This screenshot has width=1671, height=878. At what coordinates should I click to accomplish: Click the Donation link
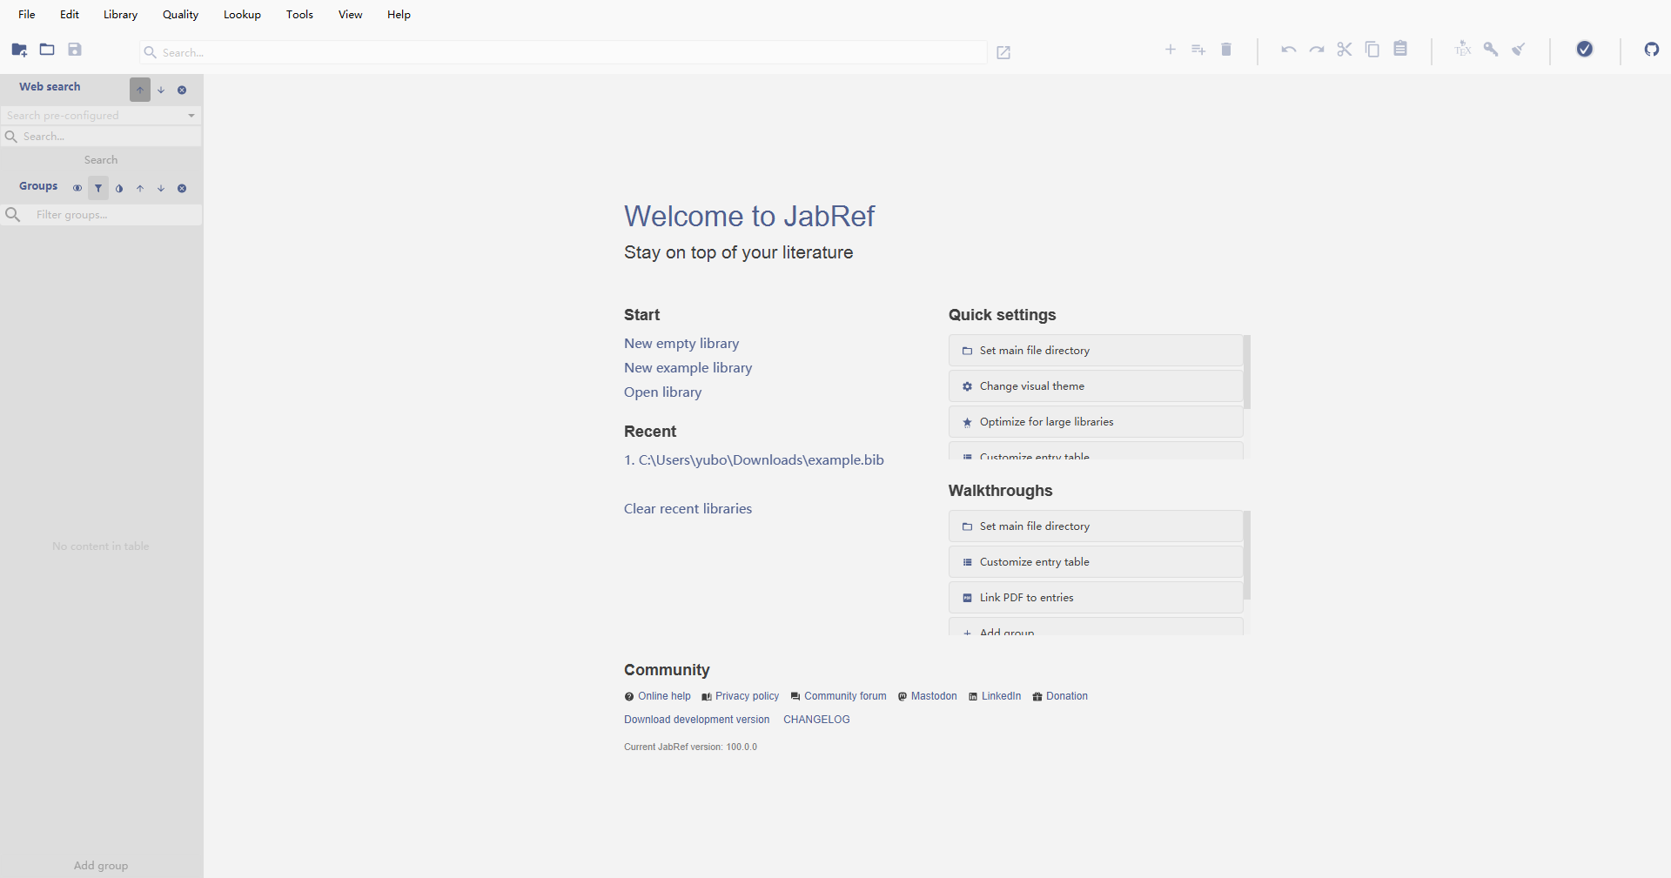click(1060, 696)
